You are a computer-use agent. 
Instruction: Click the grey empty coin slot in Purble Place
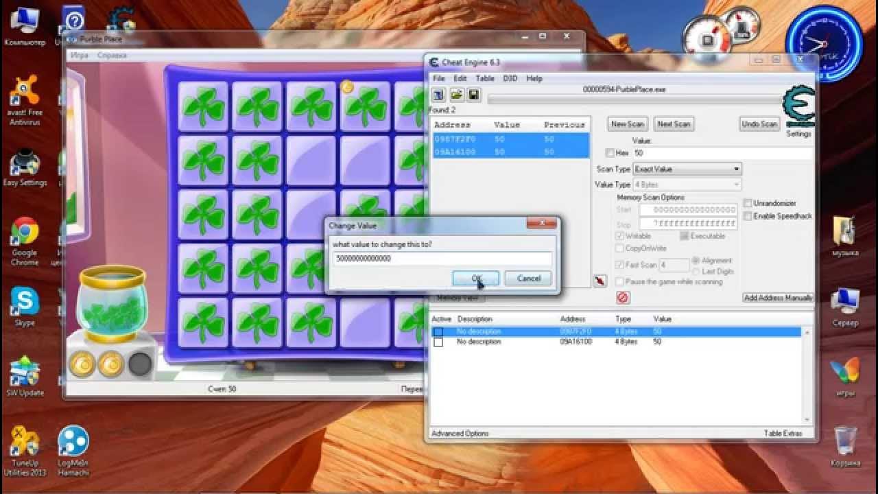pos(140,364)
